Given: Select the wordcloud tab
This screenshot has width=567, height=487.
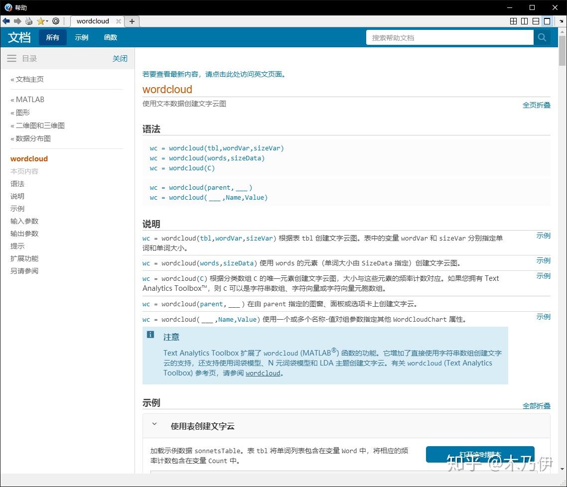Looking at the screenshot, I should (x=93, y=21).
